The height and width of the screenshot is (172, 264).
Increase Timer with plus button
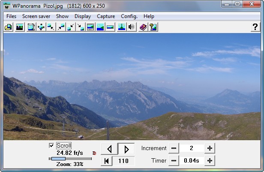(x=210, y=161)
